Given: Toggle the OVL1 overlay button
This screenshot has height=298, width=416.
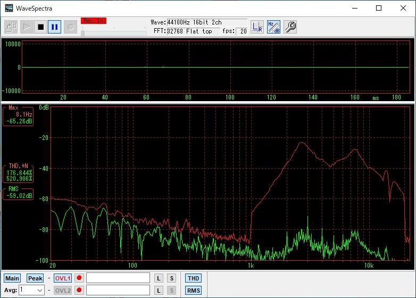Looking at the screenshot, I should (63, 278).
